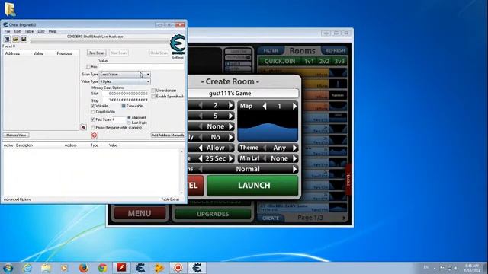The width and height of the screenshot is (488, 274).
Task: Enable the Speedhack checkbox
Action: click(153, 97)
